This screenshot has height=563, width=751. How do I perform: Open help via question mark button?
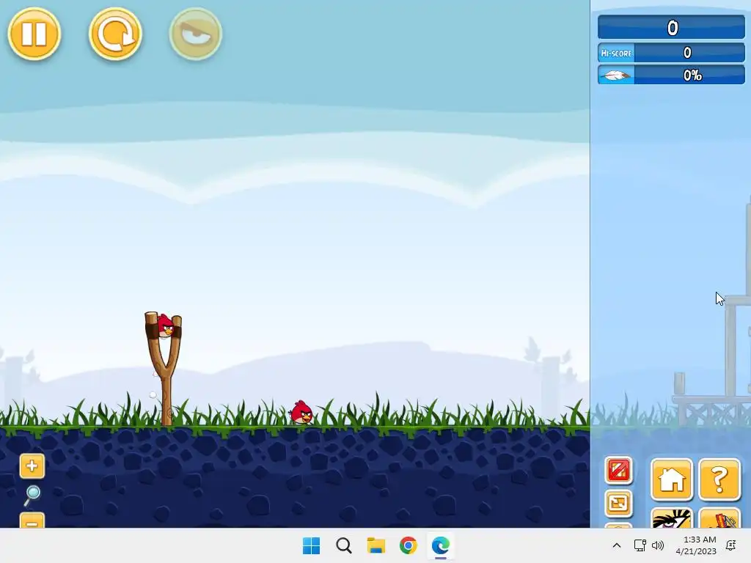[x=719, y=479]
